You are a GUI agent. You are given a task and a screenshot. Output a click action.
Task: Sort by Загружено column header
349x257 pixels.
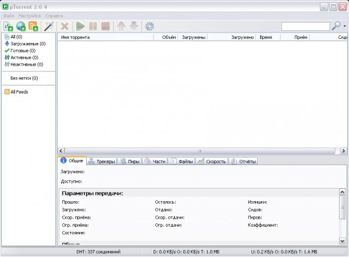point(232,37)
